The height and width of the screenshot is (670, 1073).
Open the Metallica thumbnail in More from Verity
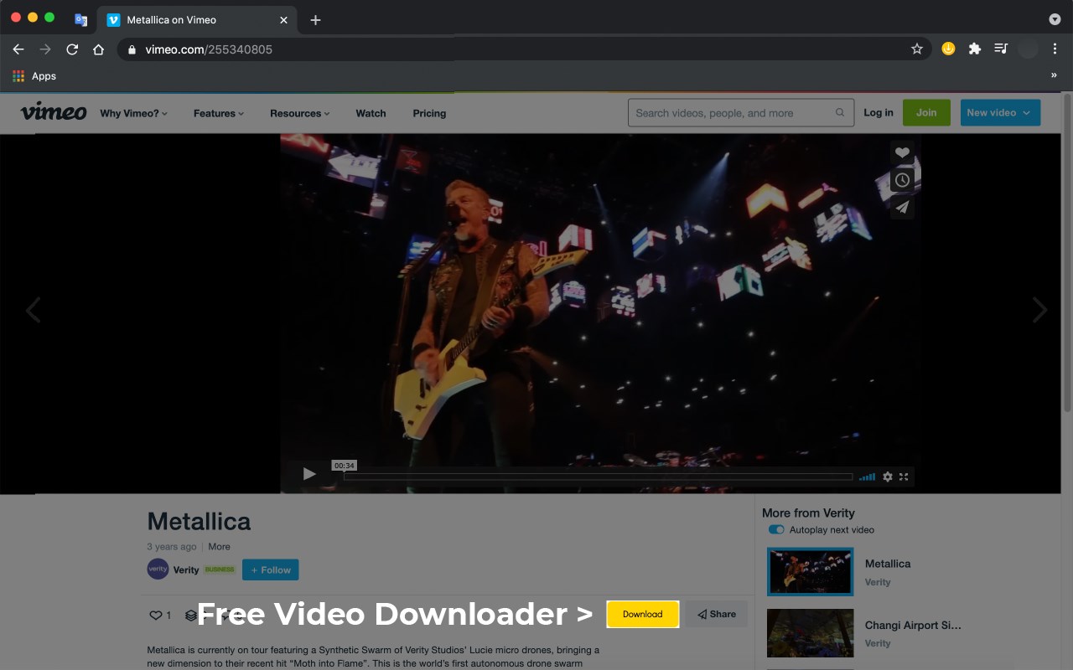[x=811, y=571]
